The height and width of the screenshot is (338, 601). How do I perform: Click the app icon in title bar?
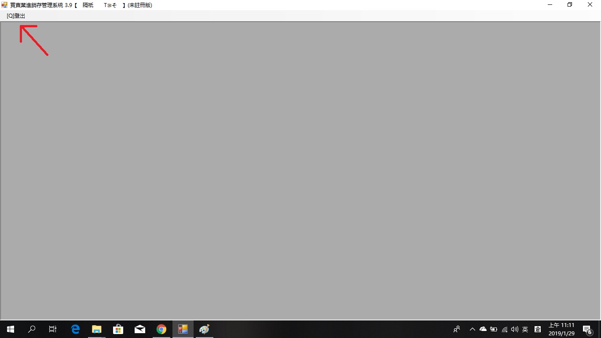[x=4, y=5]
